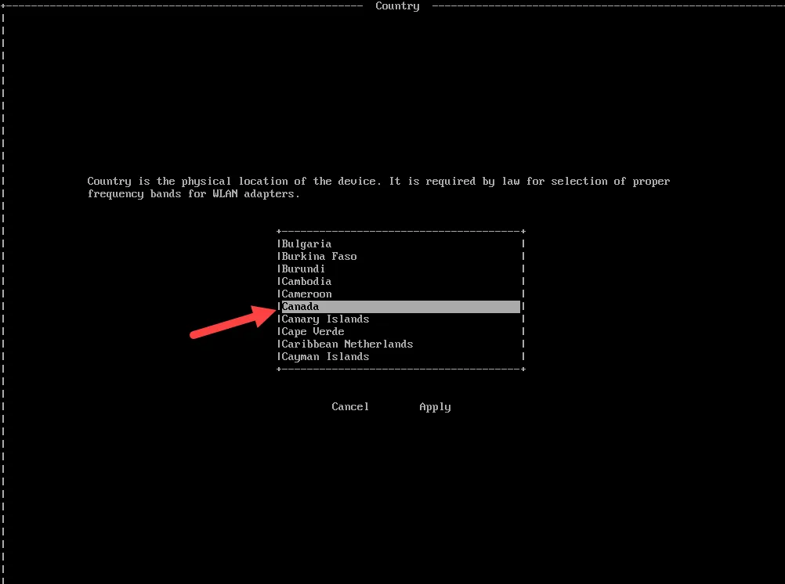Image resolution: width=785 pixels, height=584 pixels.
Task: Select Bulgaria in the country list
Action: point(400,243)
